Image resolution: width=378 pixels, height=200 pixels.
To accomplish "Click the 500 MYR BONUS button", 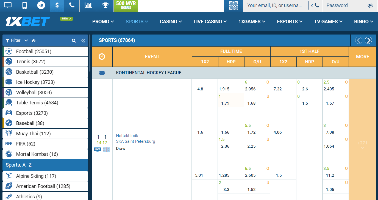I will 126,5.
